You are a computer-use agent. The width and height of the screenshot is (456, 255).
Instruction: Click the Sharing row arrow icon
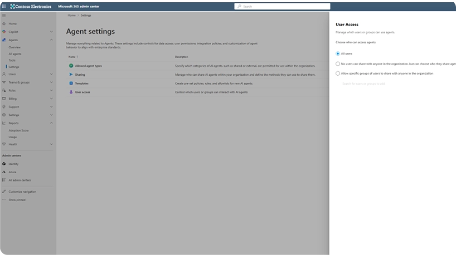pos(71,75)
